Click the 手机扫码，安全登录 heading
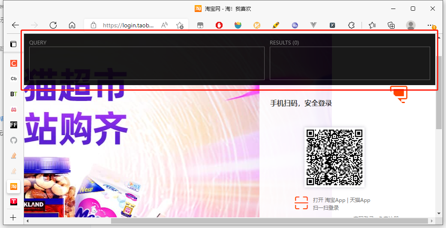The width and height of the screenshot is (446, 228). pos(301,103)
